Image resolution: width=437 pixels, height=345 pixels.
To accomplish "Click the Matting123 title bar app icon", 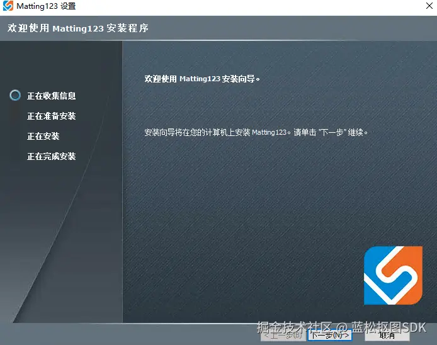I will (x=8, y=6).
